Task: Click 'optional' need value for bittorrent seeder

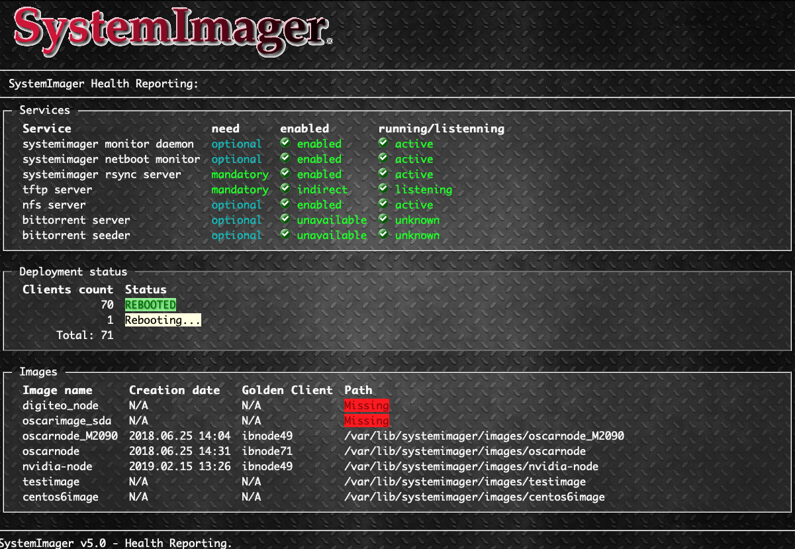Action: 237,235
